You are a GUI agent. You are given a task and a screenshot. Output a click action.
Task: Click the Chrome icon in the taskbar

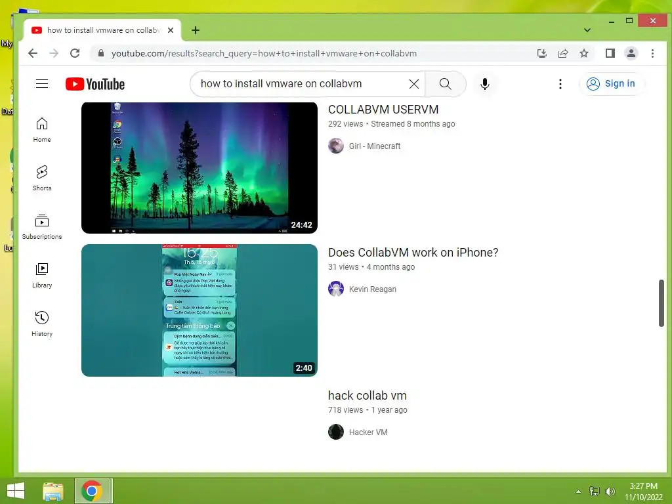(x=92, y=491)
